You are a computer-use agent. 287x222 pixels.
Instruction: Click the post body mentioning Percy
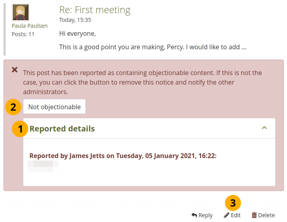pyautogui.click(x=153, y=47)
